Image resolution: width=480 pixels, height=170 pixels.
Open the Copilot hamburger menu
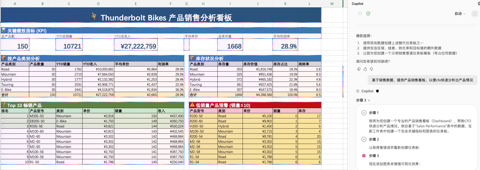tap(360, 14)
